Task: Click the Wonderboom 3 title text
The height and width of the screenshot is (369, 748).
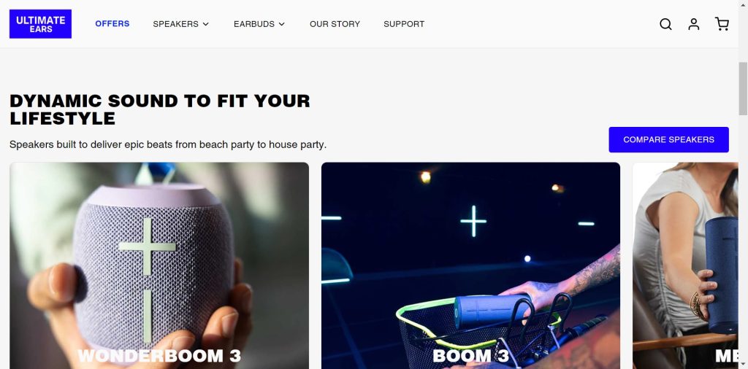Action: pyautogui.click(x=159, y=356)
